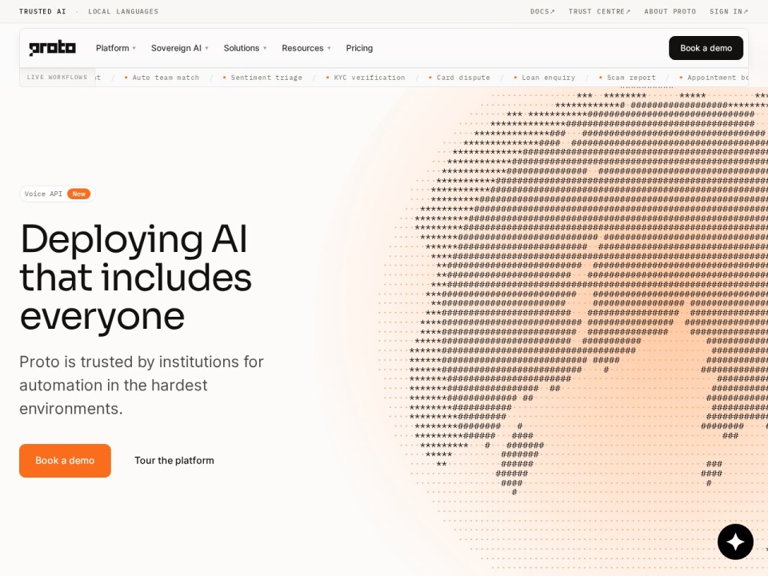Click the black Book a demo button
The width and height of the screenshot is (768, 576).
point(706,48)
